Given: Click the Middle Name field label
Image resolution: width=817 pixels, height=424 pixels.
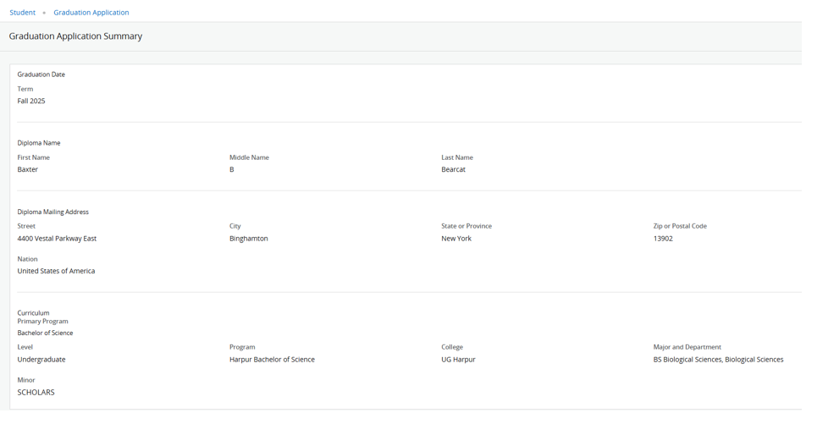Looking at the screenshot, I should click(249, 157).
